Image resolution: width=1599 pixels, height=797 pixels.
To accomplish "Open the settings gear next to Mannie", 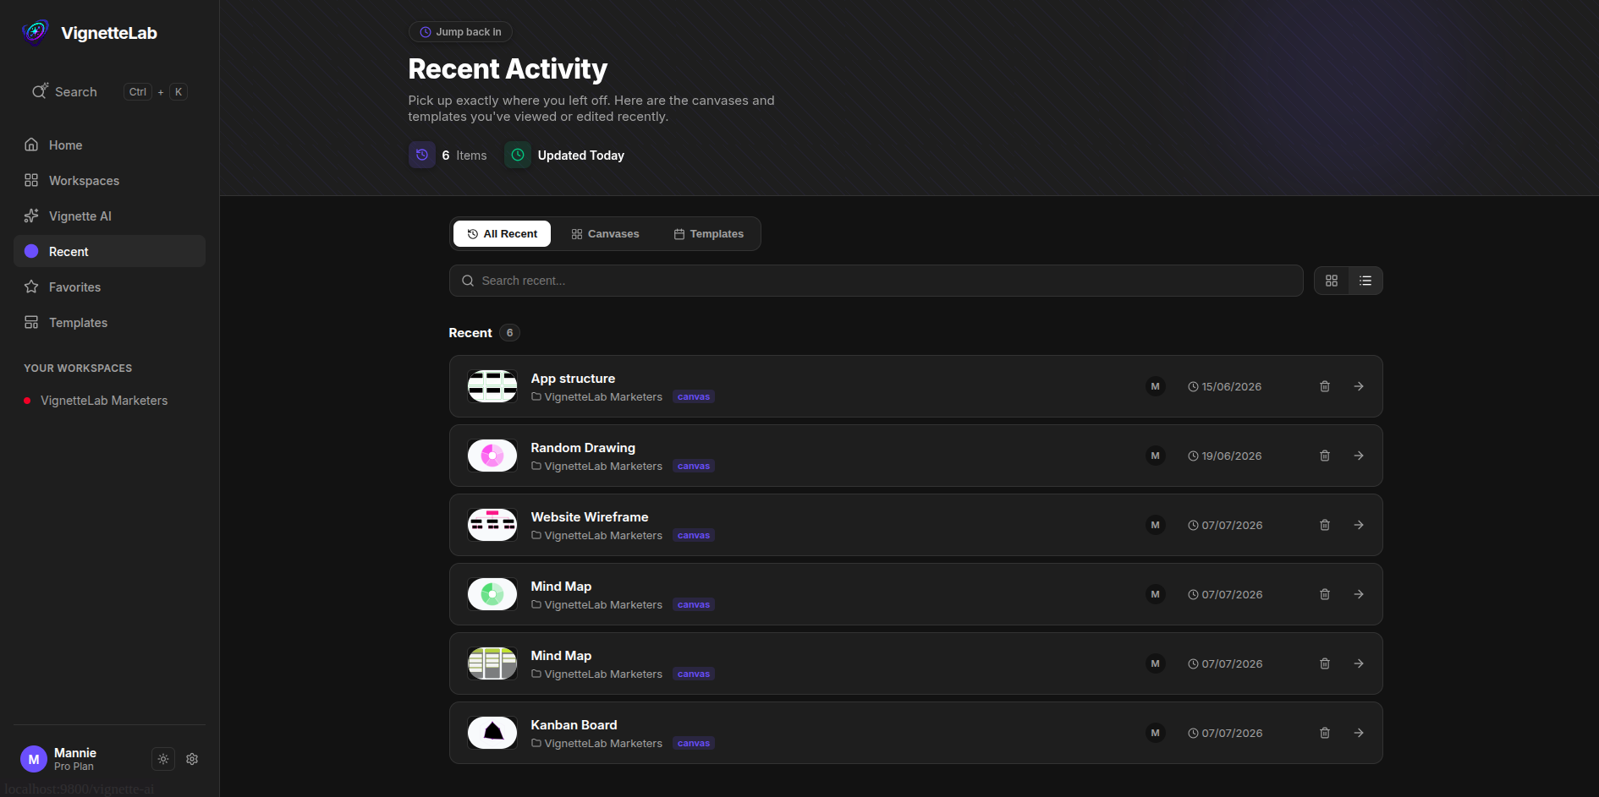I will [192, 759].
